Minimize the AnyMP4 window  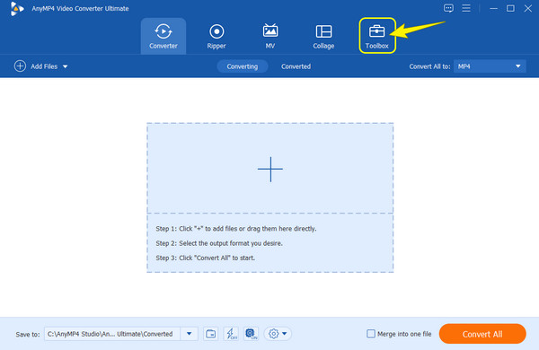click(493, 8)
